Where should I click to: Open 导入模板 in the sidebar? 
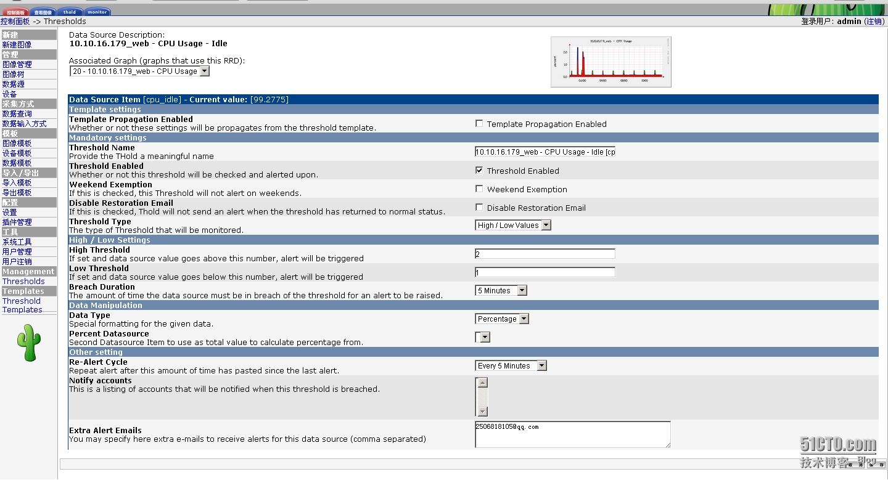pyautogui.click(x=17, y=182)
